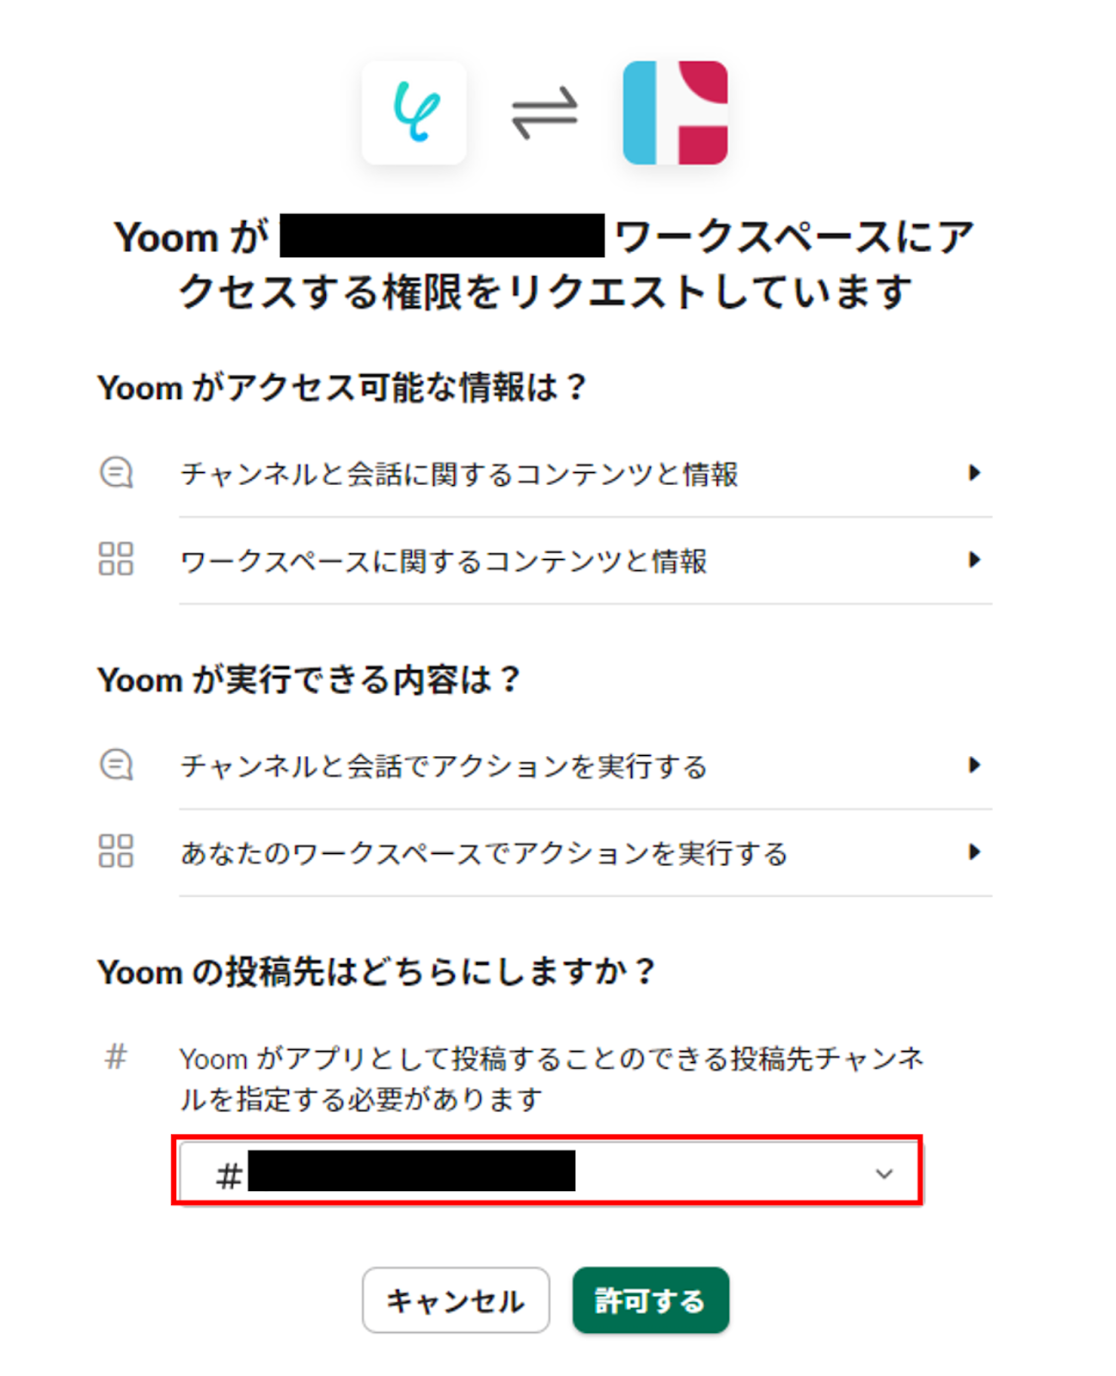Select the redacted channel name in the selector
The width and height of the screenshot is (1116, 1376).
coord(413,1170)
